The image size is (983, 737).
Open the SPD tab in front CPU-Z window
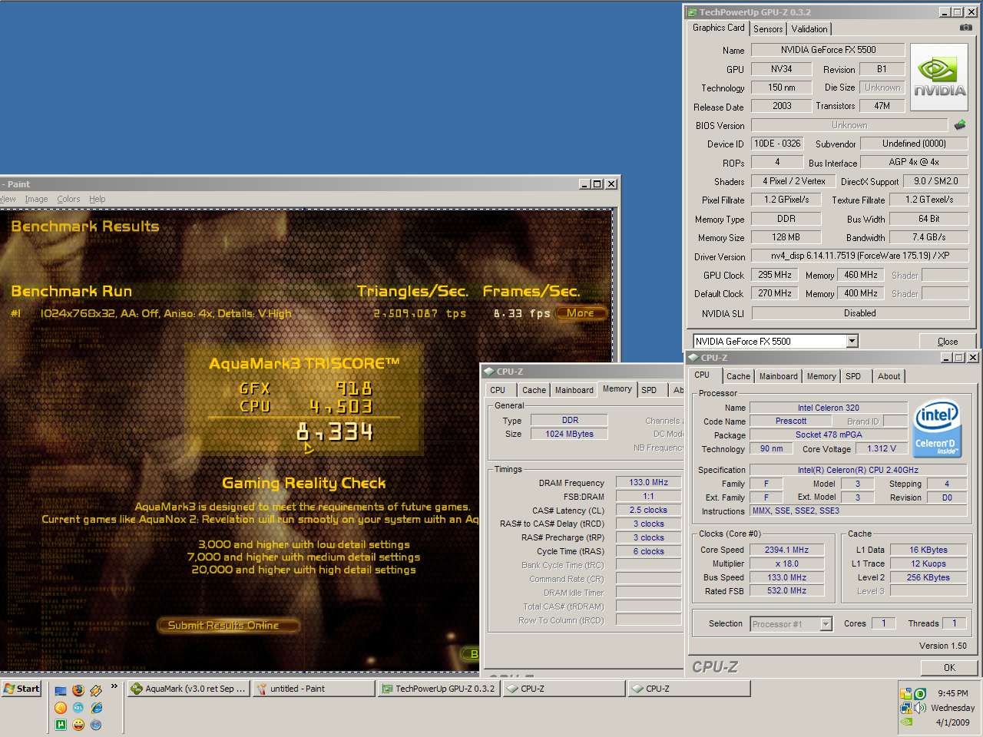tap(853, 376)
